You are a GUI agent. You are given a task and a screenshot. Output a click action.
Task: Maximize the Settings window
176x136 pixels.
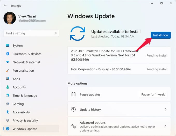161,3
